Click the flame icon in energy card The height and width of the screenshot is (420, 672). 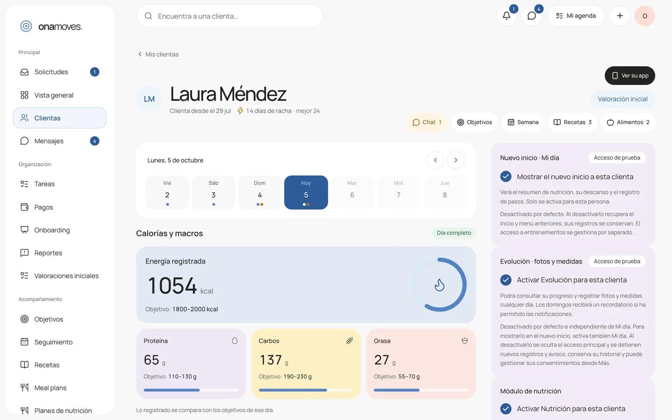pyautogui.click(x=440, y=285)
